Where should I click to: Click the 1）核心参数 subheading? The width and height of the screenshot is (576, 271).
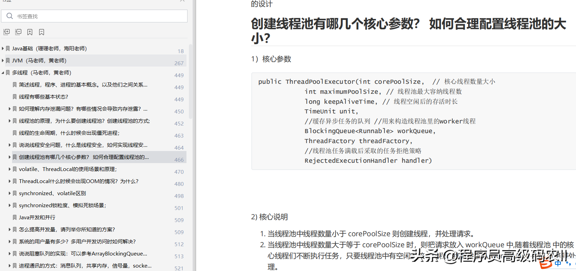pos(271,59)
